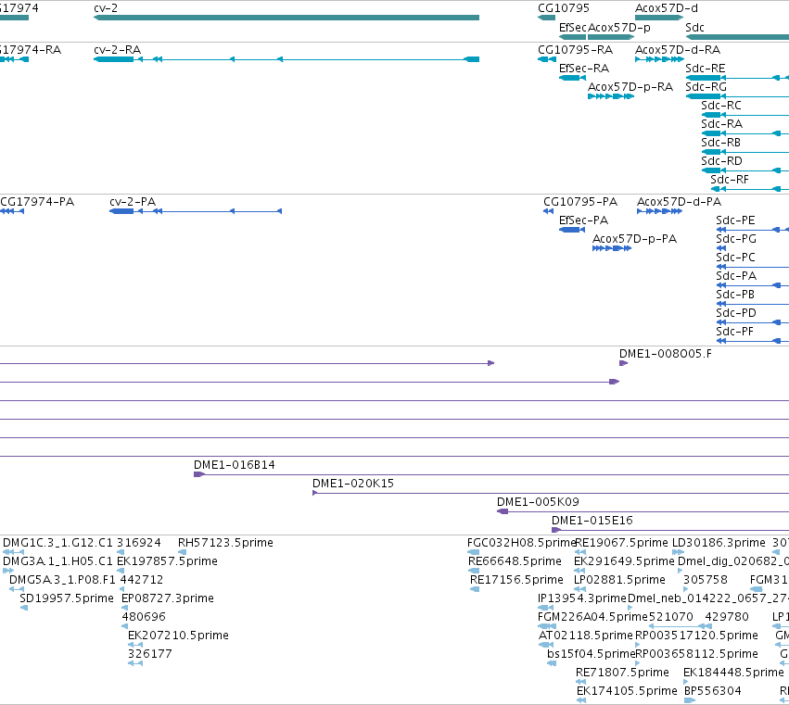Select the DME1-016B14 clone label

[234, 465]
